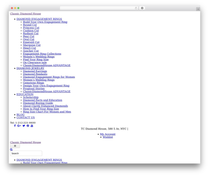209x176 pixels.
Task: Open the DIAMOND JEWELRY menu item
Action: click(x=30, y=68)
